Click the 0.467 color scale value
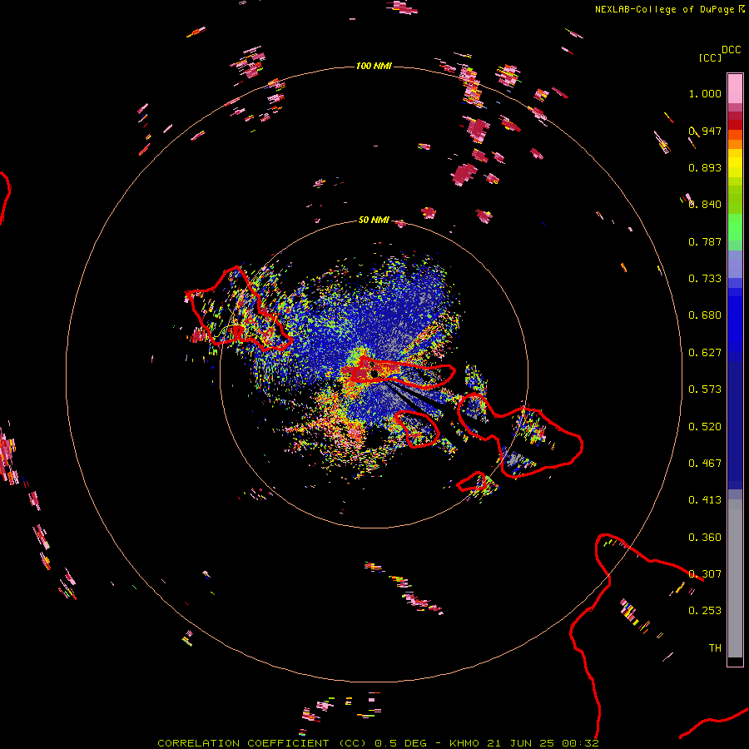The height and width of the screenshot is (749, 749). 705,464
